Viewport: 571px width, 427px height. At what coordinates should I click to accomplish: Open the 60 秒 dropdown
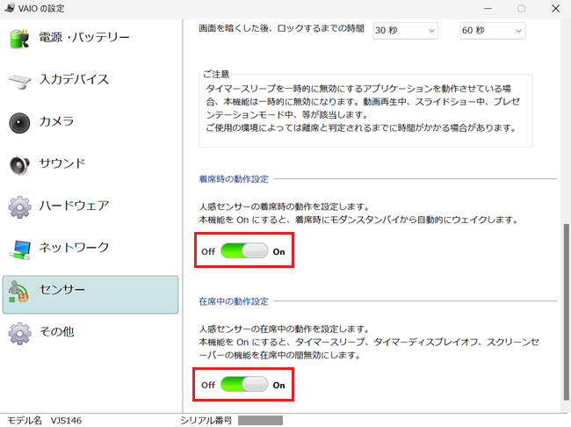pos(492,31)
